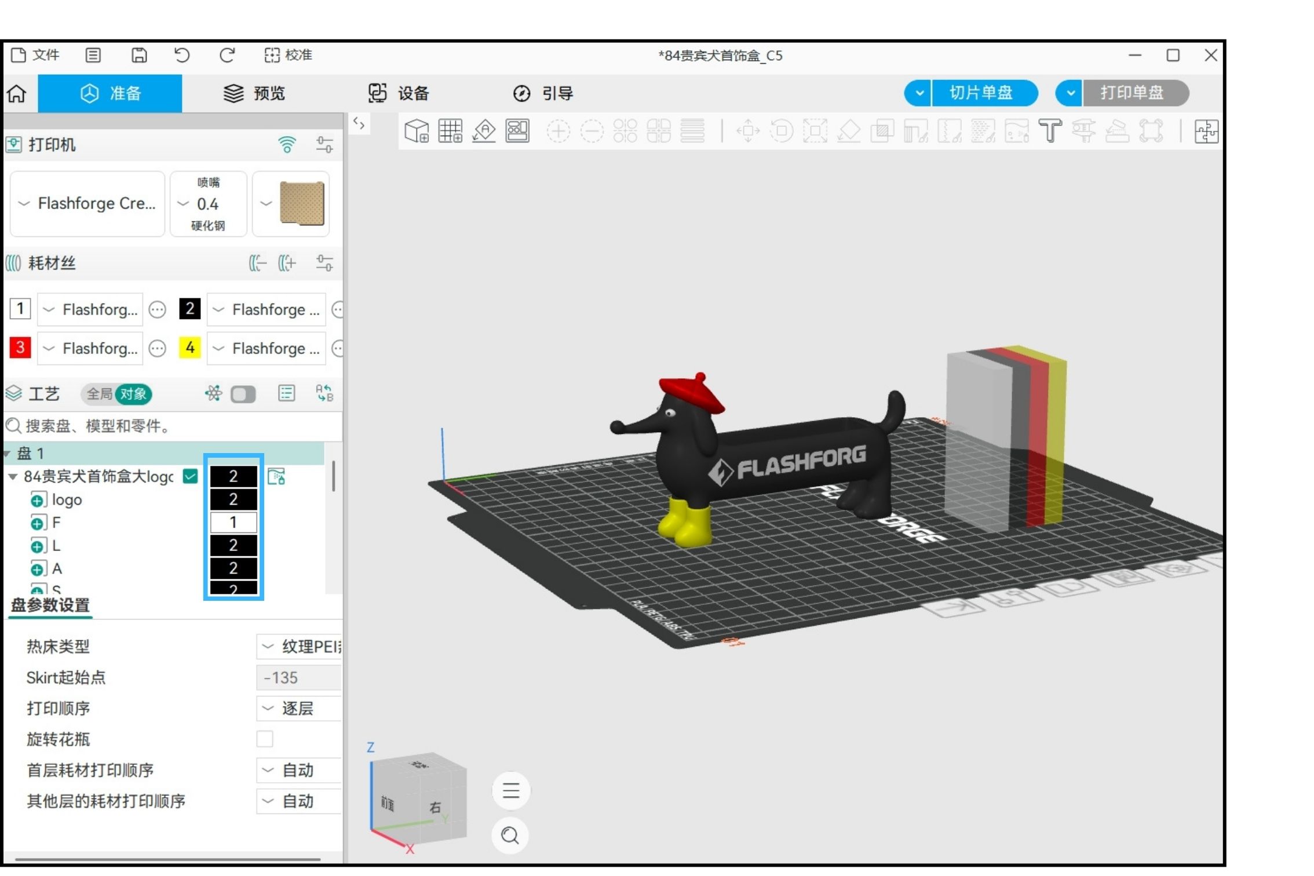
Task: Click the Add filament icon
Action: point(287,263)
